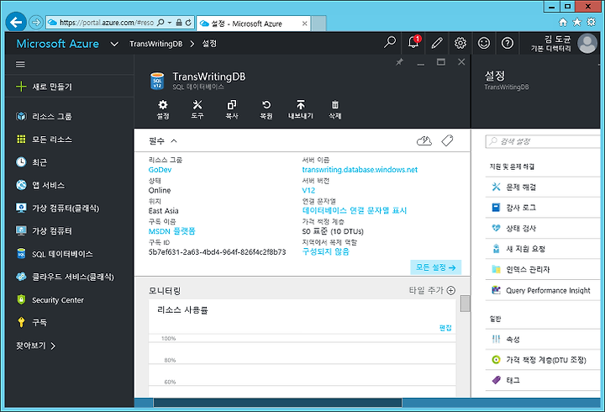Click 구성되지 않음 geo-replication link
The width and height of the screenshot is (605, 412).
(326, 251)
